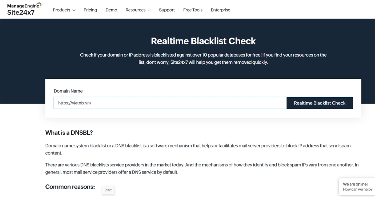Image resolution: width=375 pixels, height=197 pixels.
Task: Open the Free Tools menu item
Action: [192, 10]
